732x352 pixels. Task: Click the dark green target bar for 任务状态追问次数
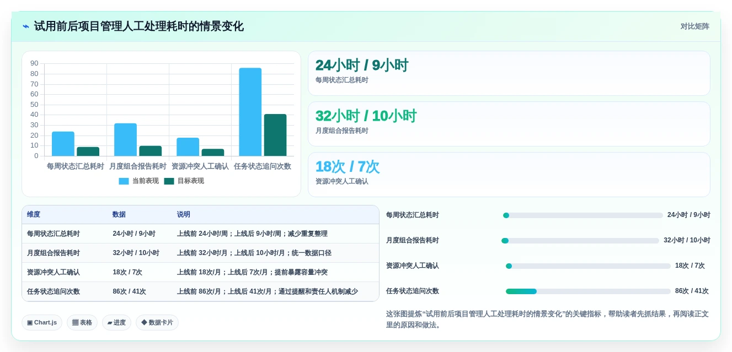pos(275,135)
